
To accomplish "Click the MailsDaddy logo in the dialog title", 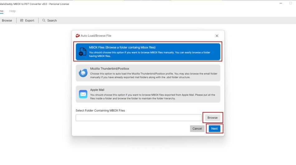I will (x=78, y=35).
